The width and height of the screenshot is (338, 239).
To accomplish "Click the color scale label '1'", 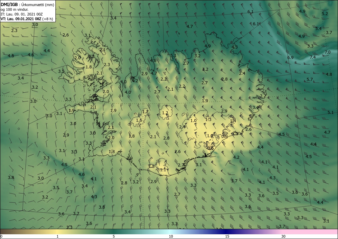I will pos(57,236).
